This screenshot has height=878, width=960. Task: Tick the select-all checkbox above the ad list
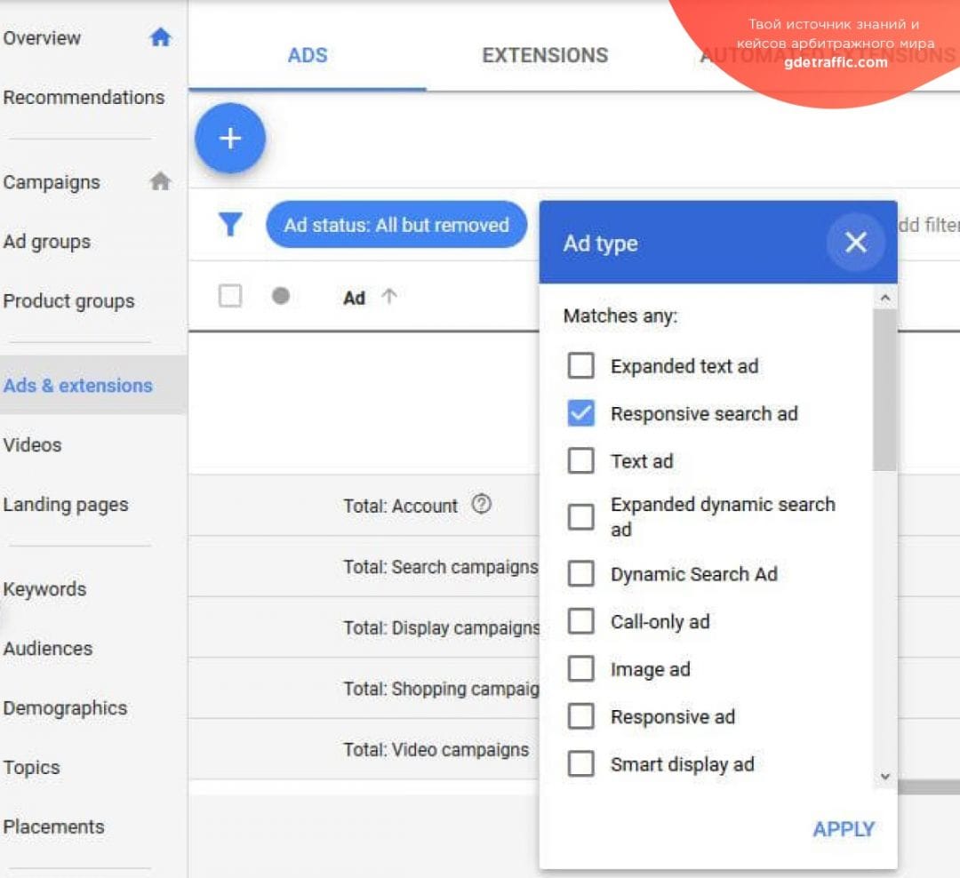[x=229, y=298]
